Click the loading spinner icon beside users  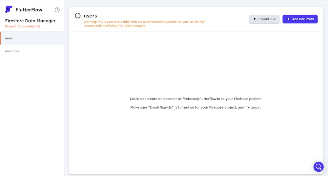click(78, 16)
